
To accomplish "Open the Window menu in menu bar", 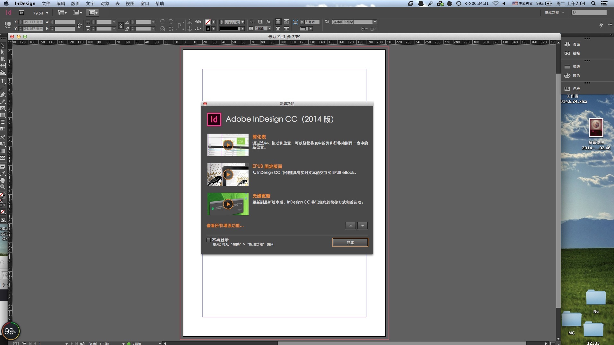I will point(145,4).
